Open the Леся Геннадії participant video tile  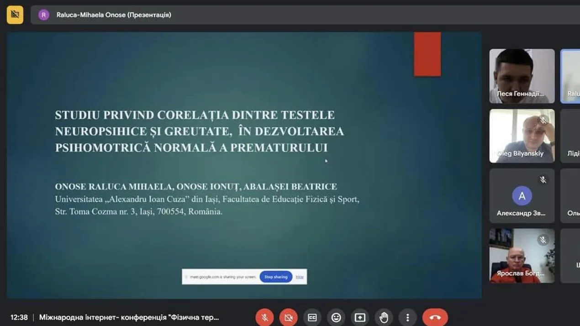[x=522, y=76]
